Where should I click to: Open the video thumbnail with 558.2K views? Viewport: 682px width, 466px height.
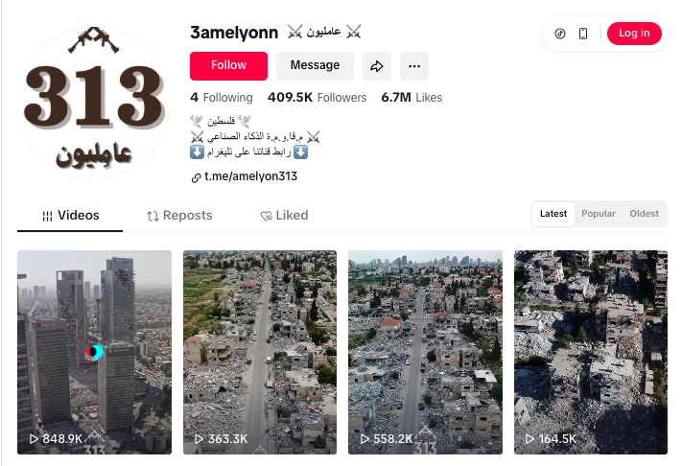point(425,352)
